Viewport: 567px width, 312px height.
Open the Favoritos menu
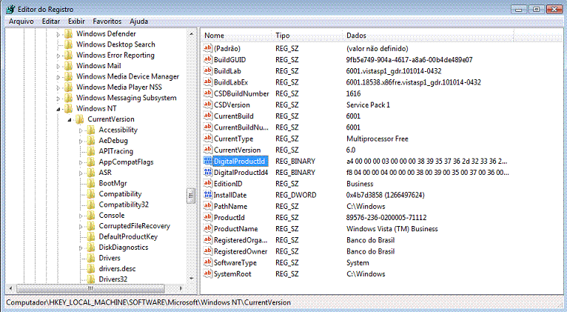pos(107,21)
